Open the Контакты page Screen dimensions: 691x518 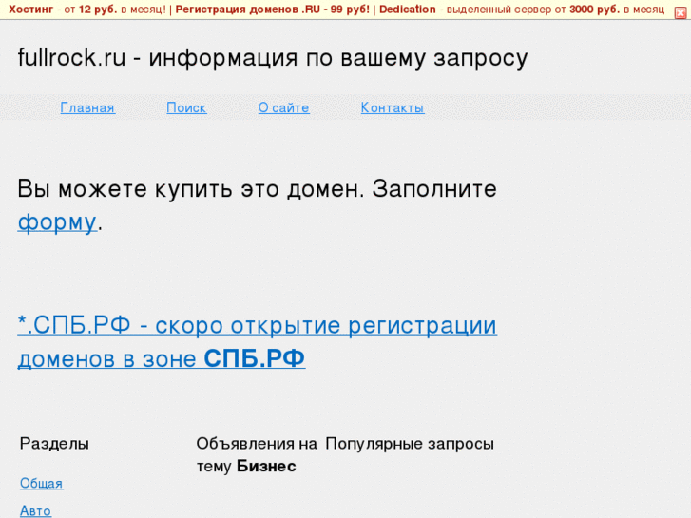click(x=393, y=107)
